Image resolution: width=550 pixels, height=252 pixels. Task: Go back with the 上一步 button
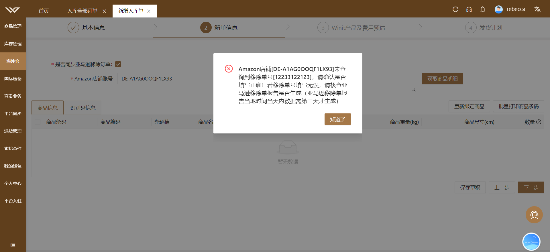pos(502,187)
